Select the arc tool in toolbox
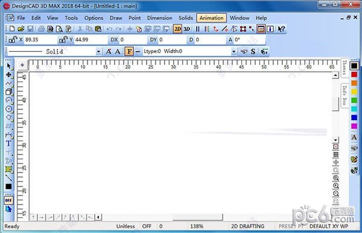Image resolution: width=362 pixels, height=233 pixels. [x=9, y=100]
